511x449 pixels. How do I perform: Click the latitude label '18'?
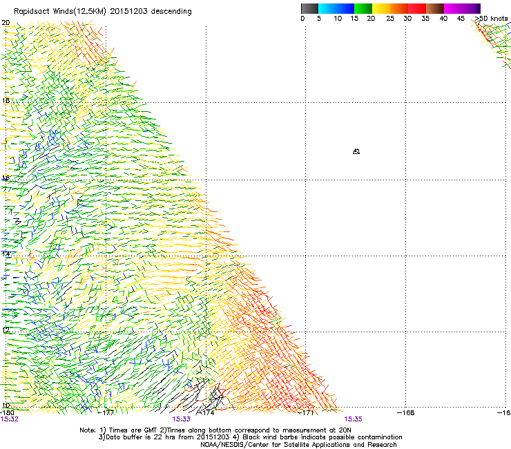tap(6, 100)
